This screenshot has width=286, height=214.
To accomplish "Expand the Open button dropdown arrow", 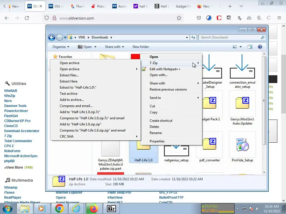I will 95,47.
